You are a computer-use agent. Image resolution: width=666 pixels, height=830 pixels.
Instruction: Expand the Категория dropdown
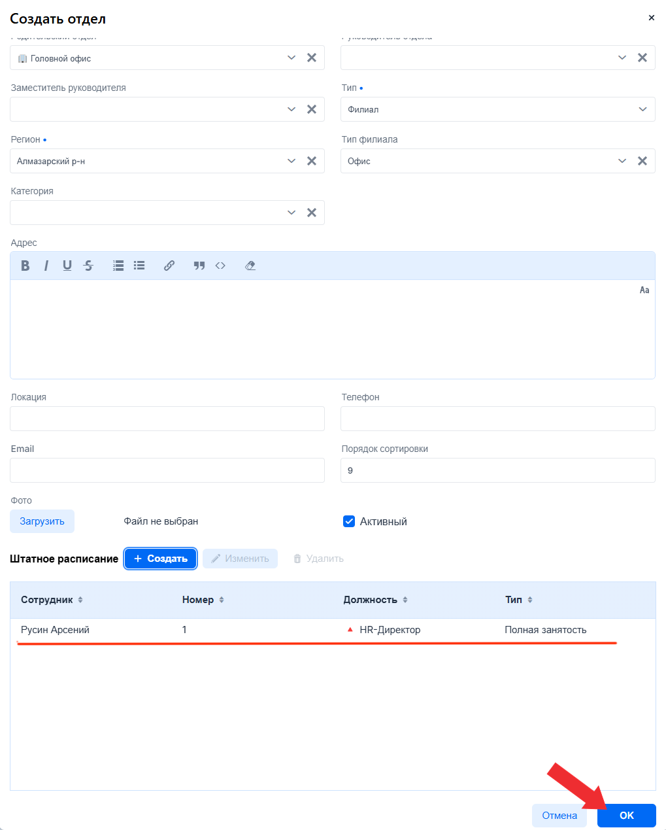tap(291, 213)
